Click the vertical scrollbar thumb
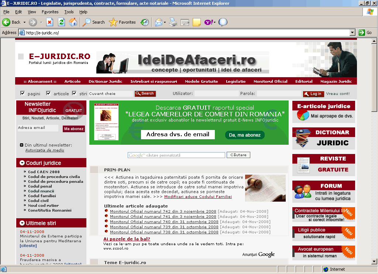The width and height of the screenshot is (378, 274). (374, 78)
